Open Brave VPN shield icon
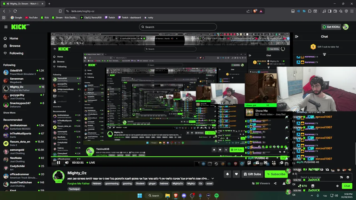Image resolution: width=356 pixels, height=200 pixels. [x=346, y=11]
